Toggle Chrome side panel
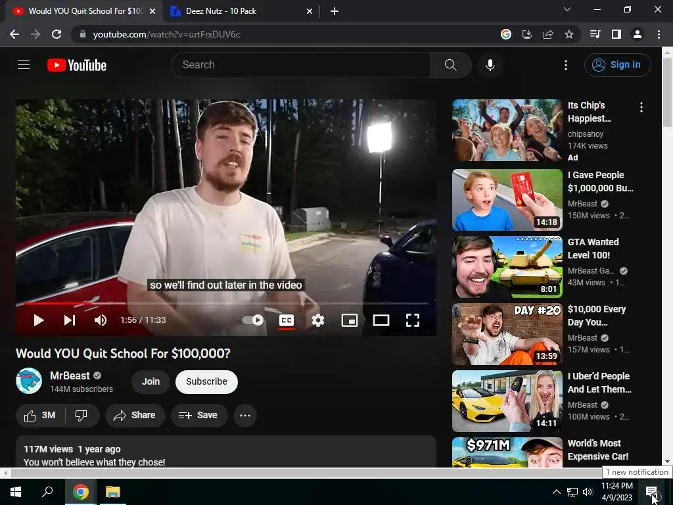Screen dimensions: 673x505 point(616,34)
